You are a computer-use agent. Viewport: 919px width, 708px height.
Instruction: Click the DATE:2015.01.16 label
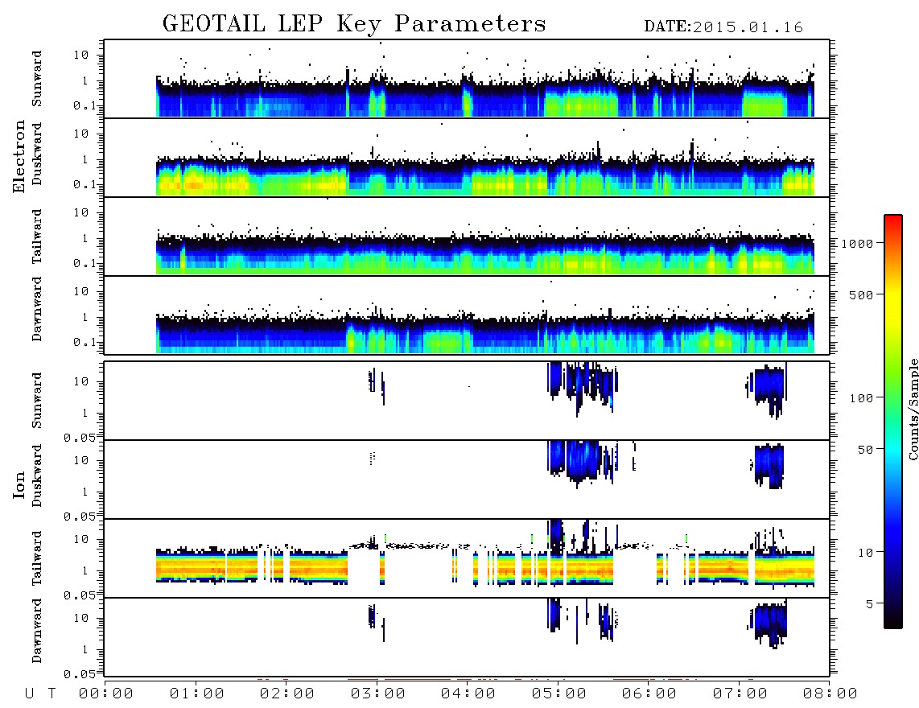point(723,27)
